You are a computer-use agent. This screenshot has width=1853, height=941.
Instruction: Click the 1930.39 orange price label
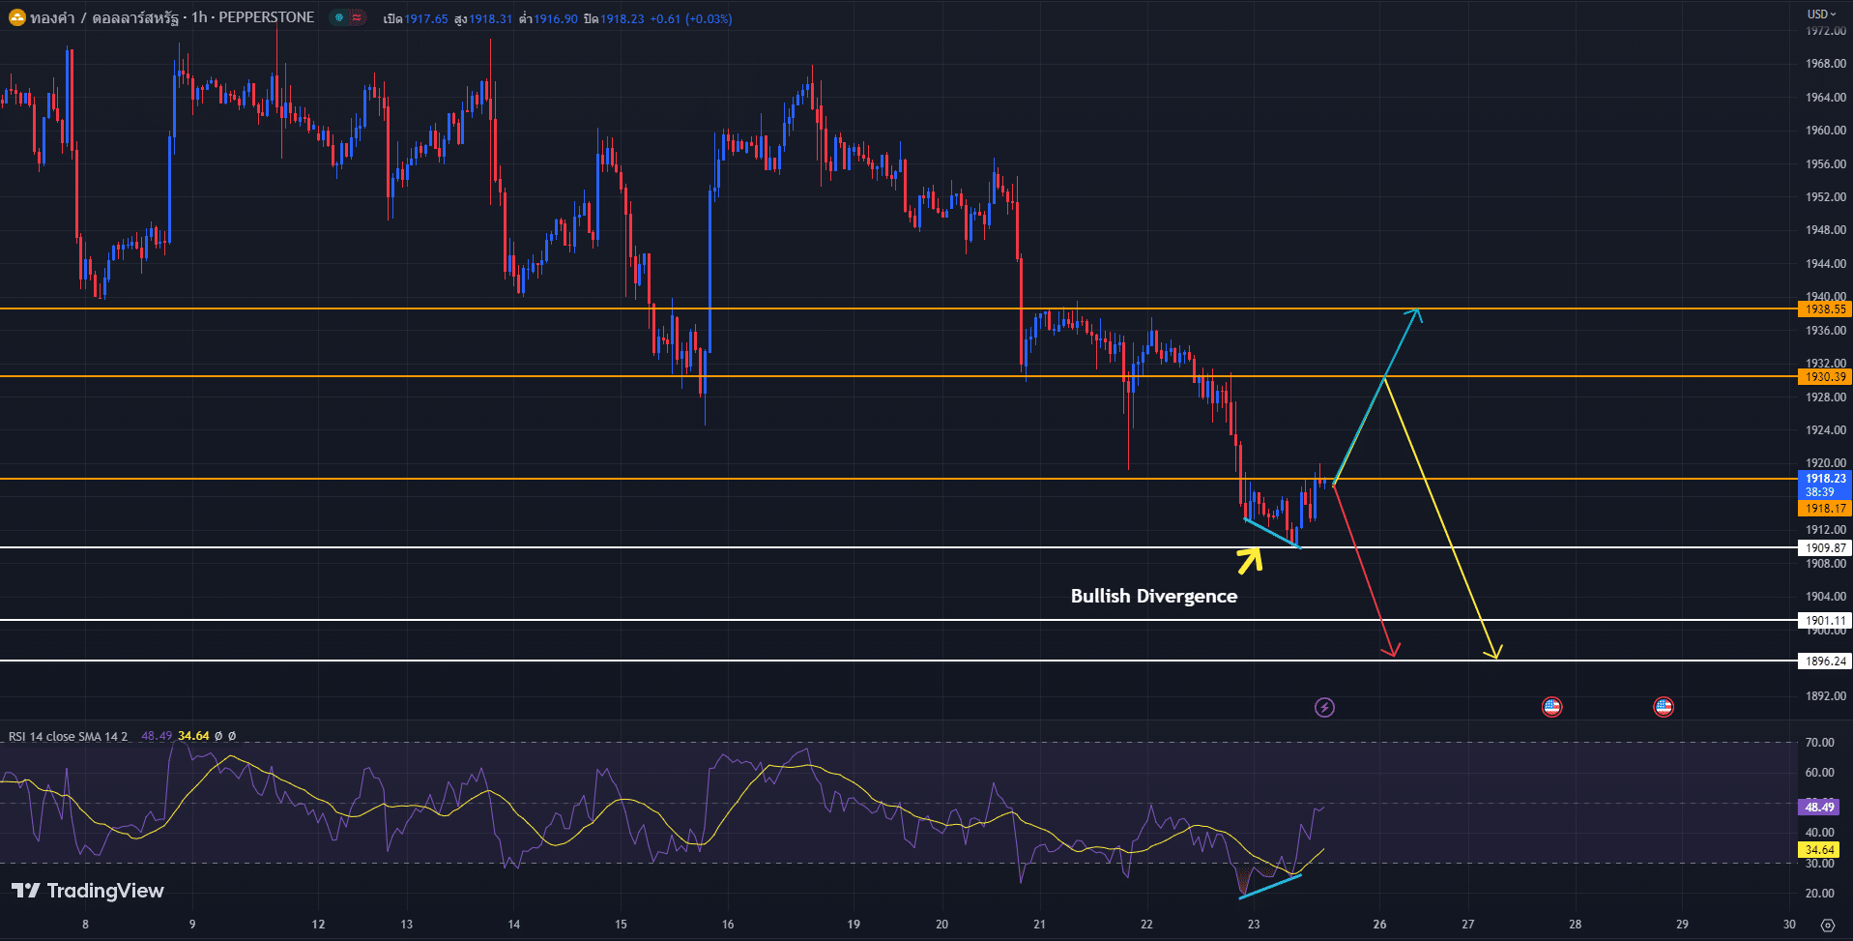[x=1825, y=377]
